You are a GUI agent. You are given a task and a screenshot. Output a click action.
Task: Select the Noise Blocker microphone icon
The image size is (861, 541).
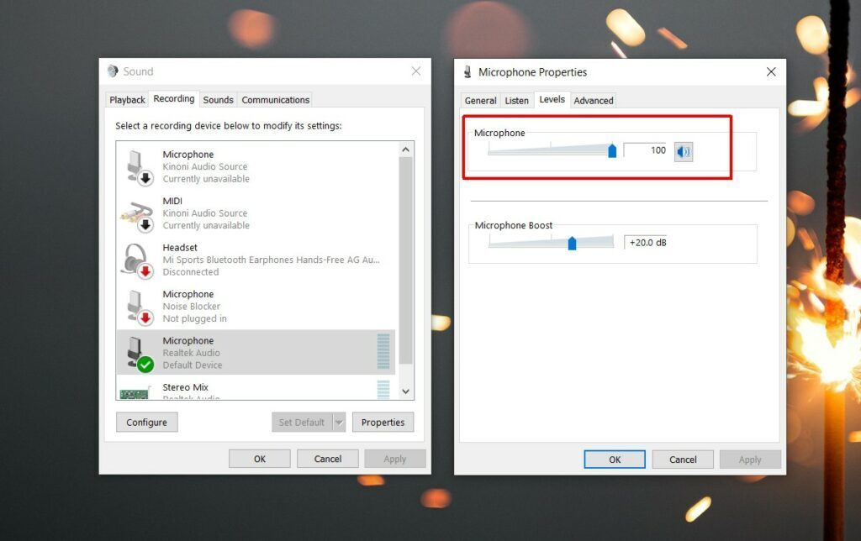tap(136, 306)
